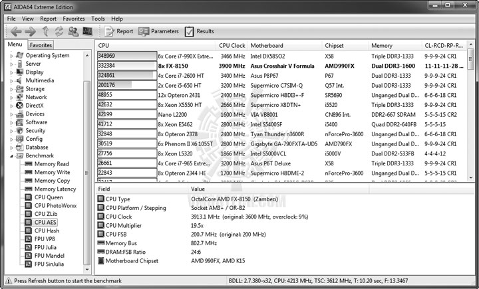This screenshot has height=289, width=479.
Task: Expand the Software node arrow
Action: [x=11, y=123]
